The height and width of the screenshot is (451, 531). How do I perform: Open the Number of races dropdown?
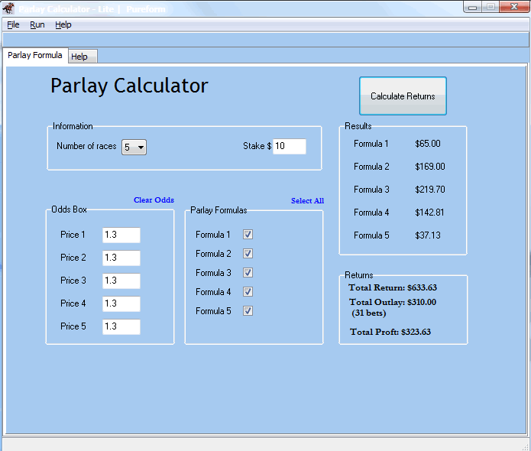click(134, 147)
